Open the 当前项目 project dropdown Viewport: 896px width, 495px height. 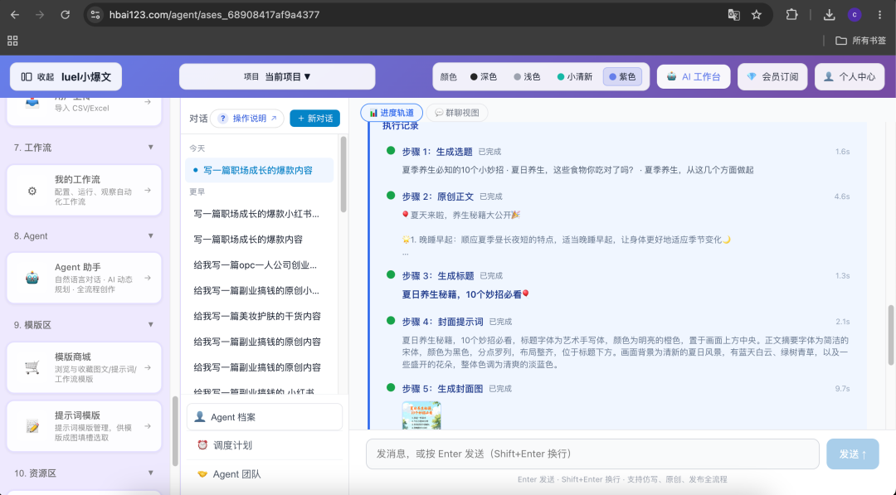(x=277, y=76)
